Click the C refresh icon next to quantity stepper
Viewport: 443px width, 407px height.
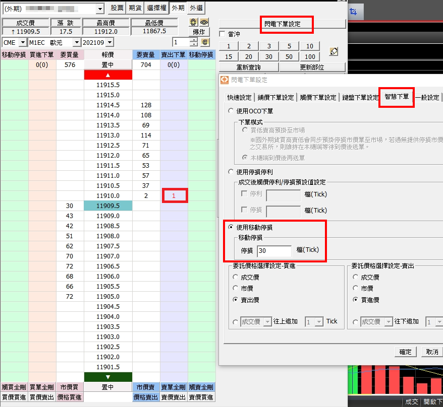[205, 42]
